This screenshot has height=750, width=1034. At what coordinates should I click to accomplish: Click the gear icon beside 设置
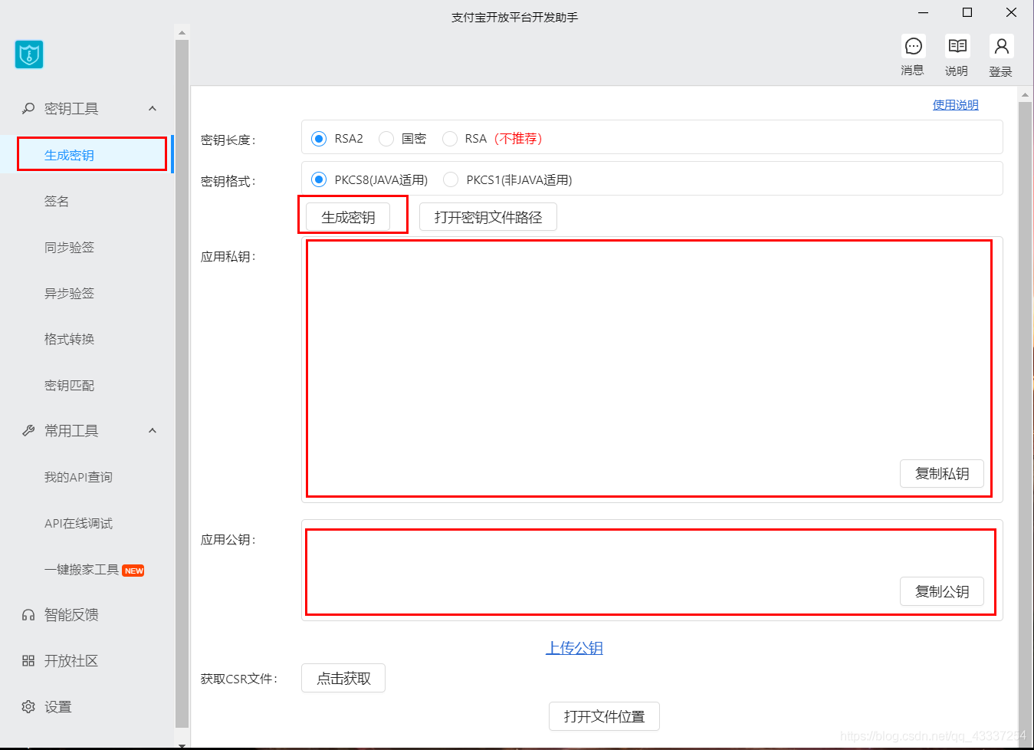pos(28,706)
